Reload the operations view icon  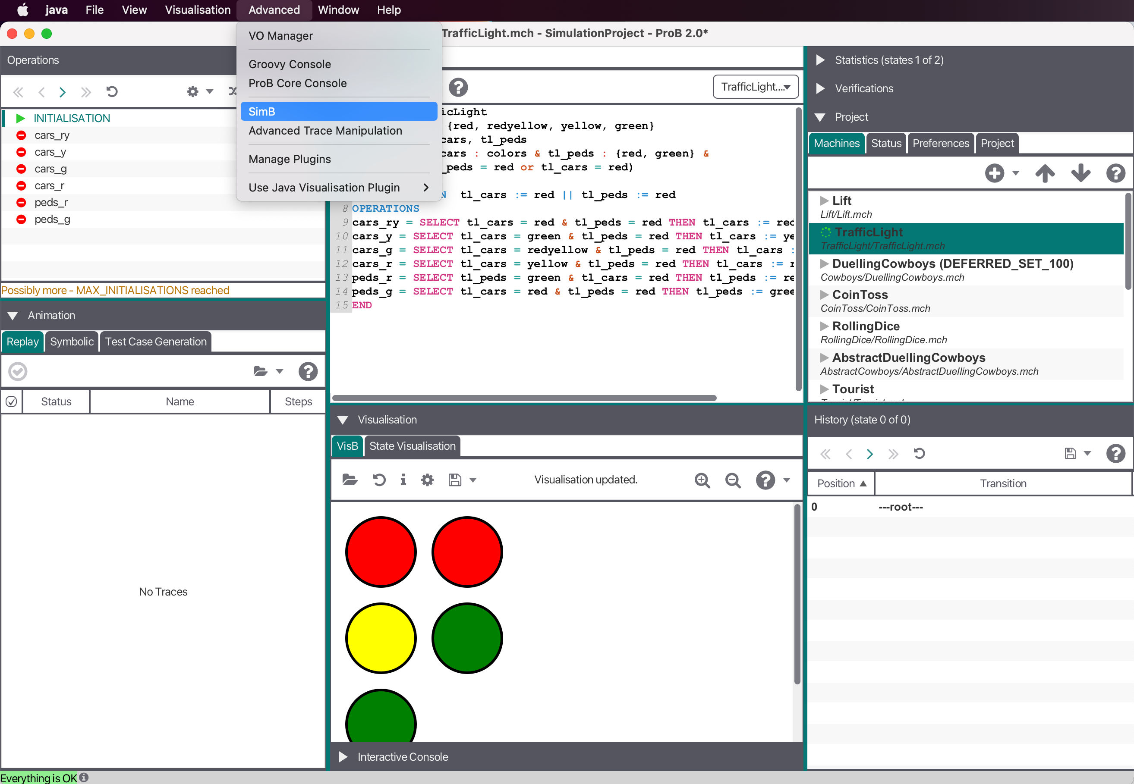click(112, 92)
